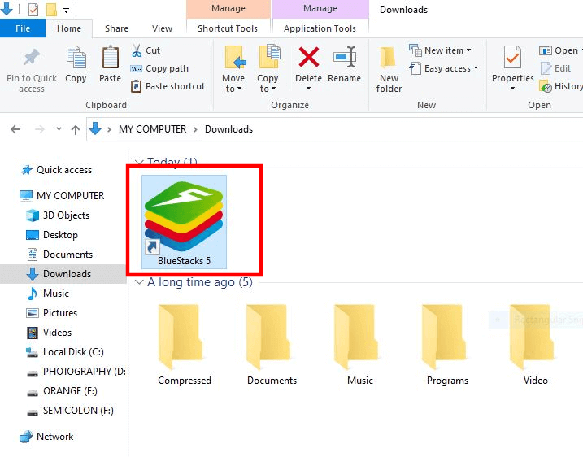
Task: Collapse the Today (1) group
Action: (139, 163)
